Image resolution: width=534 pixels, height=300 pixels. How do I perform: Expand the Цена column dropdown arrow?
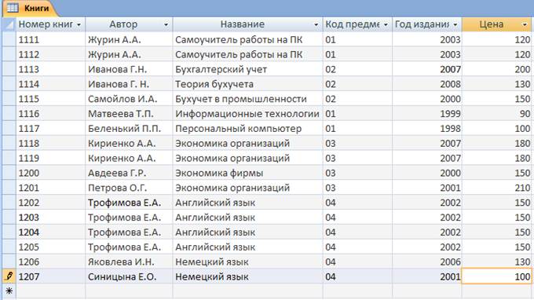click(x=525, y=25)
